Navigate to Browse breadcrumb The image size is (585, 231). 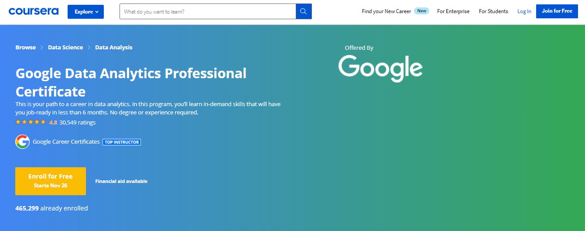point(26,47)
